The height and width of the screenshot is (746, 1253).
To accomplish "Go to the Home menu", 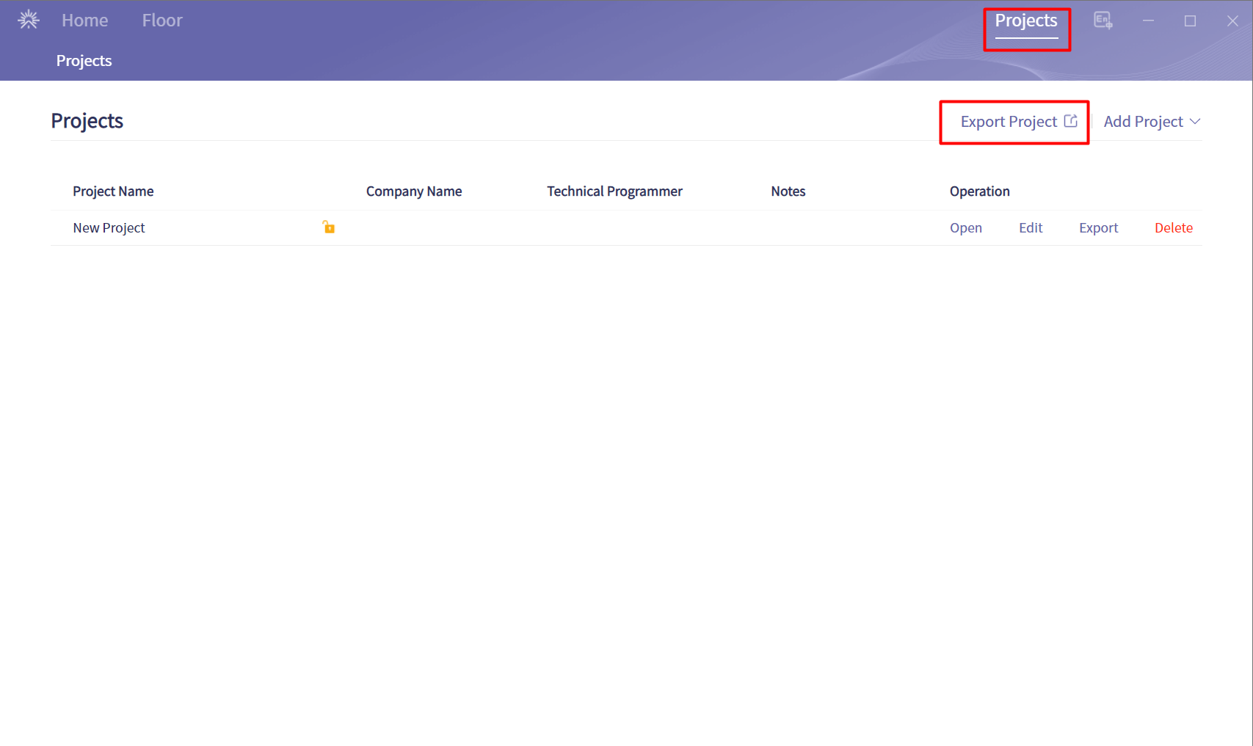I will [x=84, y=21].
